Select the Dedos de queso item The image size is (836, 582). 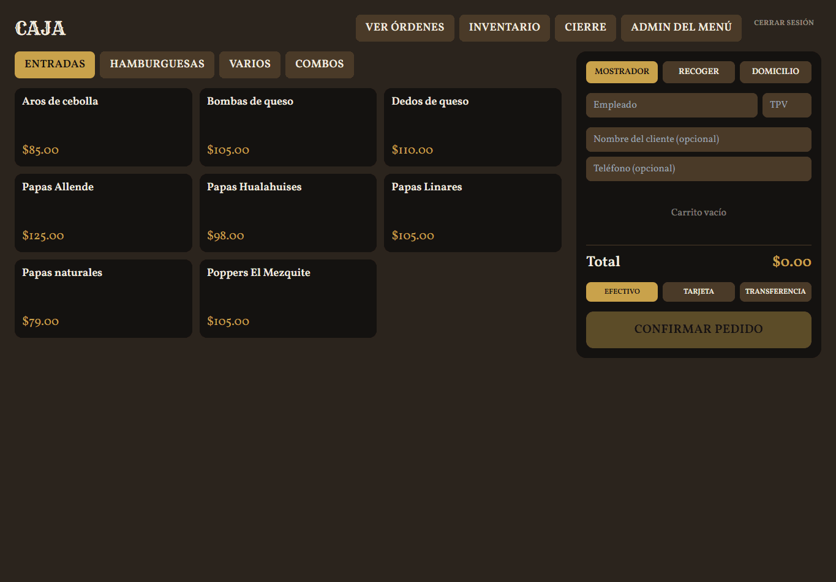tap(473, 127)
